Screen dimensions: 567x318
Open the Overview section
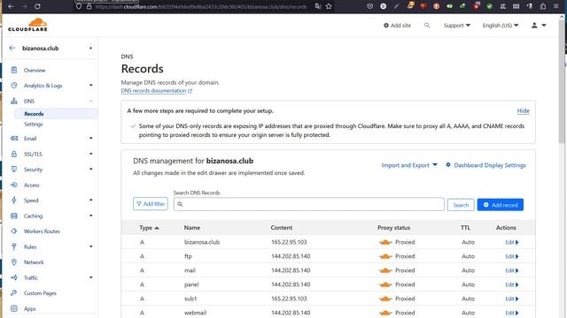(x=35, y=70)
